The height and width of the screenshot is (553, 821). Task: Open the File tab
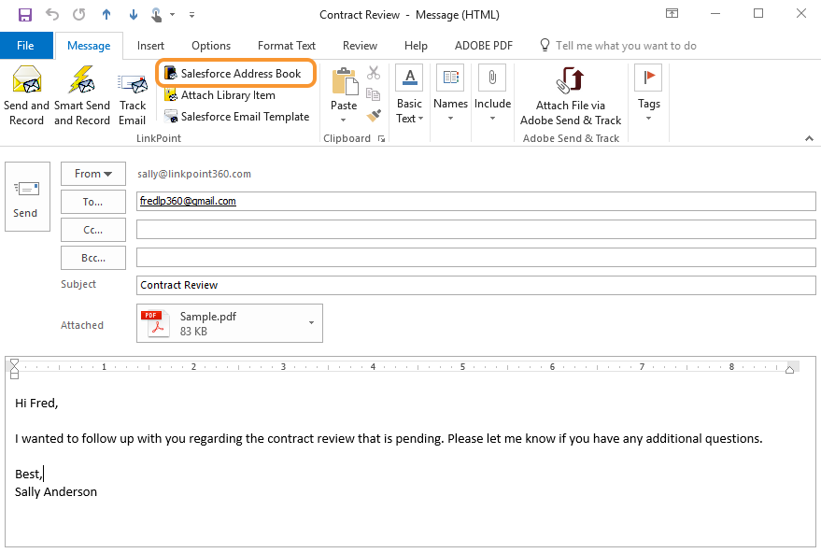[25, 46]
